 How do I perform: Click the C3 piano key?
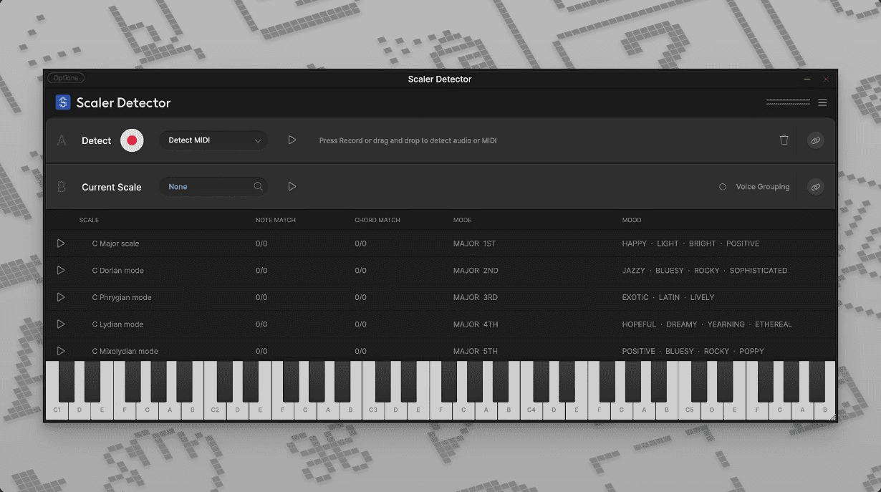[372, 411]
